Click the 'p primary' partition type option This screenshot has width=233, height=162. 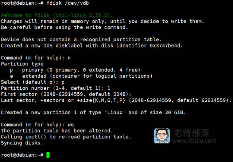(75, 70)
